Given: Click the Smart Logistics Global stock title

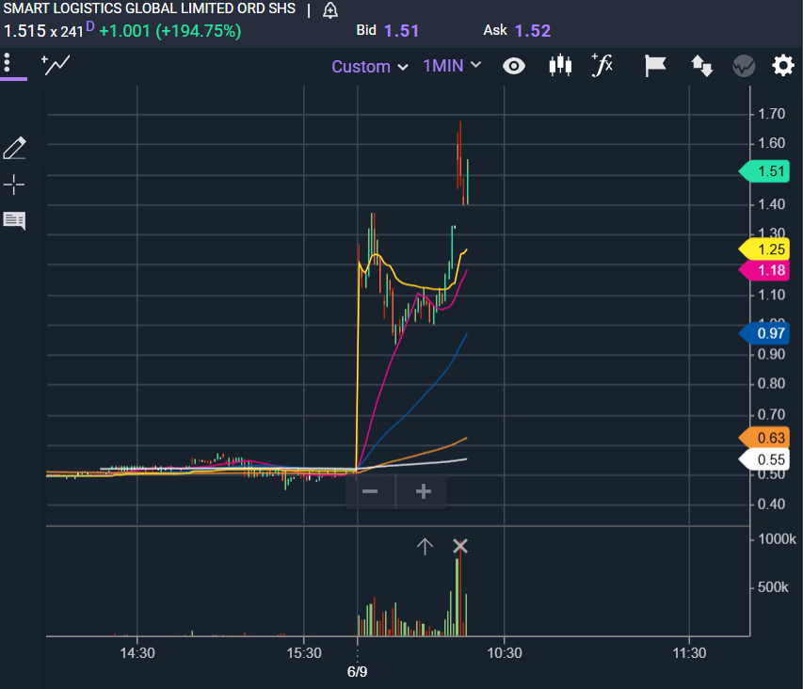Looking at the screenshot, I should (150, 8).
